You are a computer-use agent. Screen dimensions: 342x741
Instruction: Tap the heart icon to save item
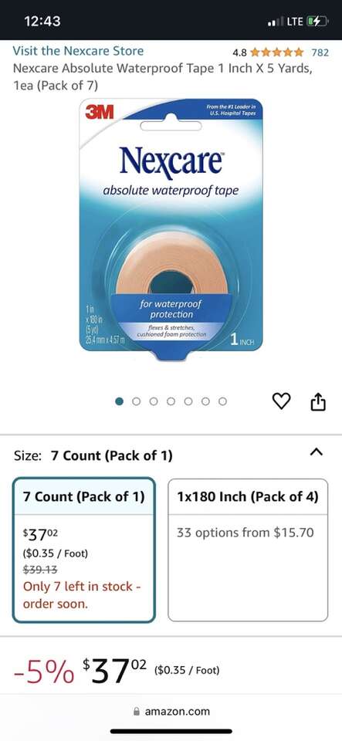pyautogui.click(x=282, y=401)
